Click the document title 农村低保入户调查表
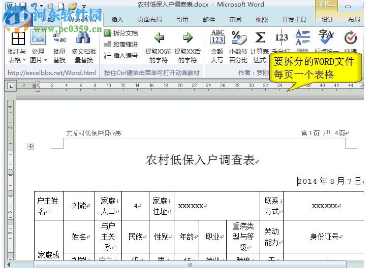Viewport: 374px width, 269px height. pos(200,160)
